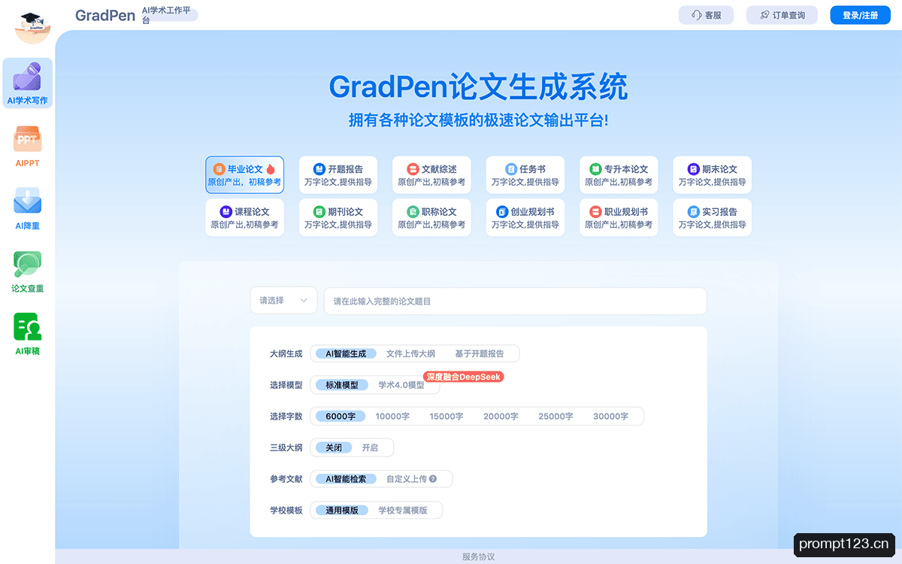This screenshot has width=902, height=564.
Task: Click the 实习报告 light-blue icon
Action: (694, 212)
